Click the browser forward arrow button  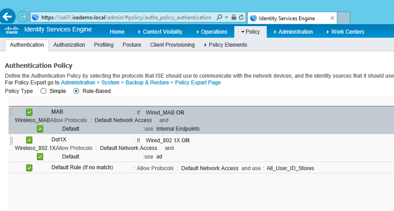23,17
